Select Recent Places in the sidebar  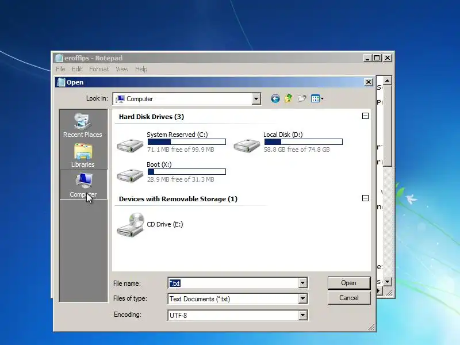click(x=83, y=125)
